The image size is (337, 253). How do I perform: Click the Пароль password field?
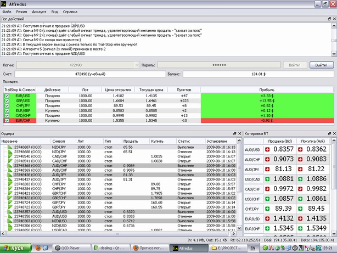219,65
